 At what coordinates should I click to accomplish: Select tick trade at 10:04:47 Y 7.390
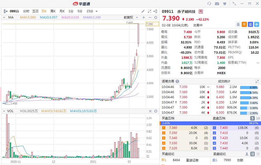[x=185, y=102]
